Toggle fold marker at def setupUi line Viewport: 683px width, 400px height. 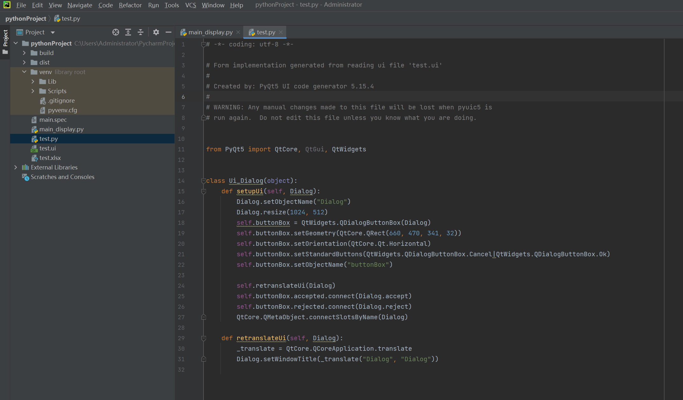pyautogui.click(x=204, y=191)
